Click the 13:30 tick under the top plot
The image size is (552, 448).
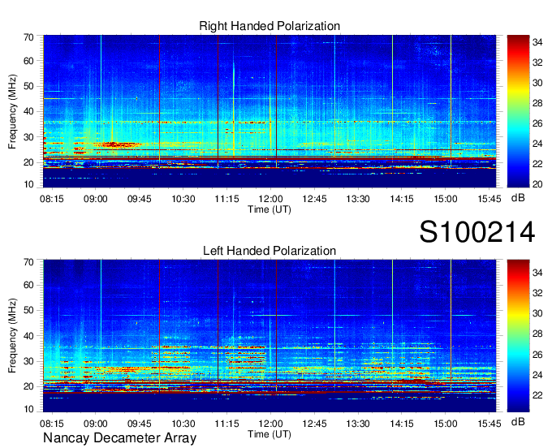point(358,199)
